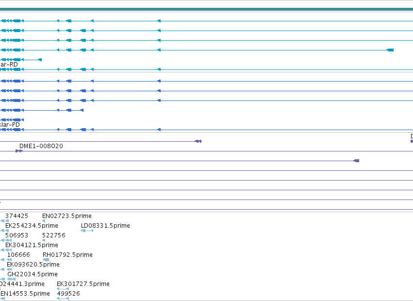Select the EK093620.5prime label
This screenshot has height=301, width=413.
(33, 265)
